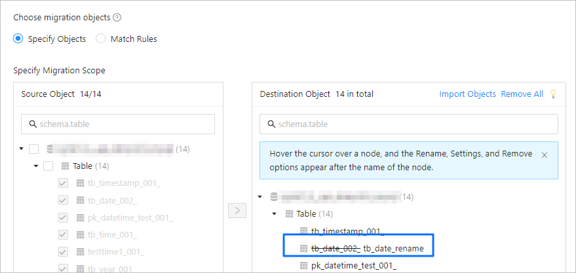Toggle the source Table (14) checkbox
Viewport: 576px width, 273px height.
pyautogui.click(x=48, y=166)
